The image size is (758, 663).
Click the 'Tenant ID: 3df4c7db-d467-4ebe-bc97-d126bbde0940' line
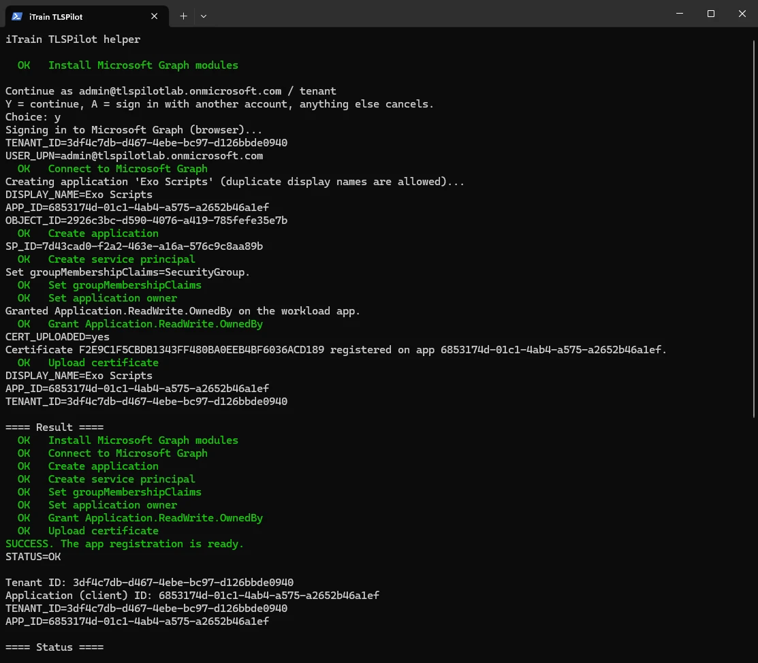(149, 583)
